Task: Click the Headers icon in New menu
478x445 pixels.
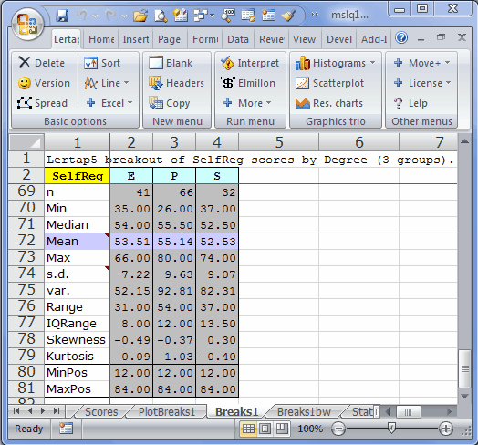Action: (x=156, y=83)
